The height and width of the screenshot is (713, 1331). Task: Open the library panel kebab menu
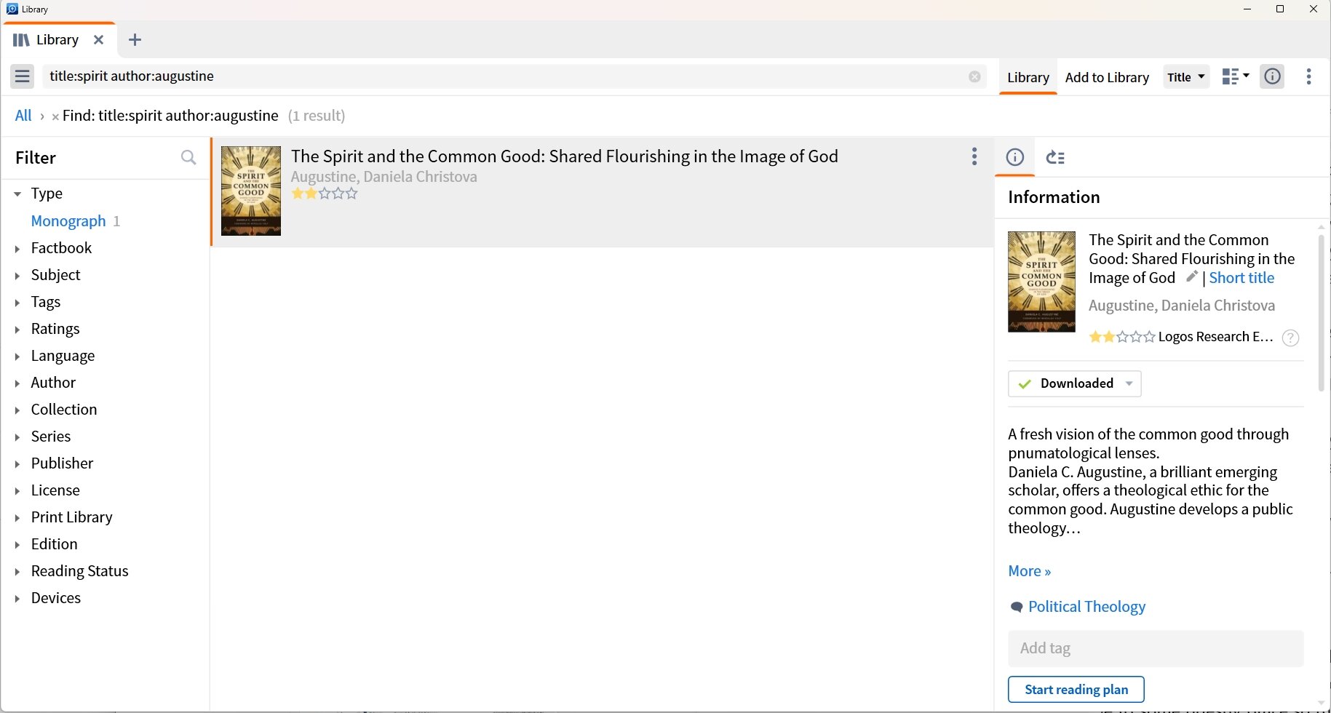click(x=1308, y=76)
